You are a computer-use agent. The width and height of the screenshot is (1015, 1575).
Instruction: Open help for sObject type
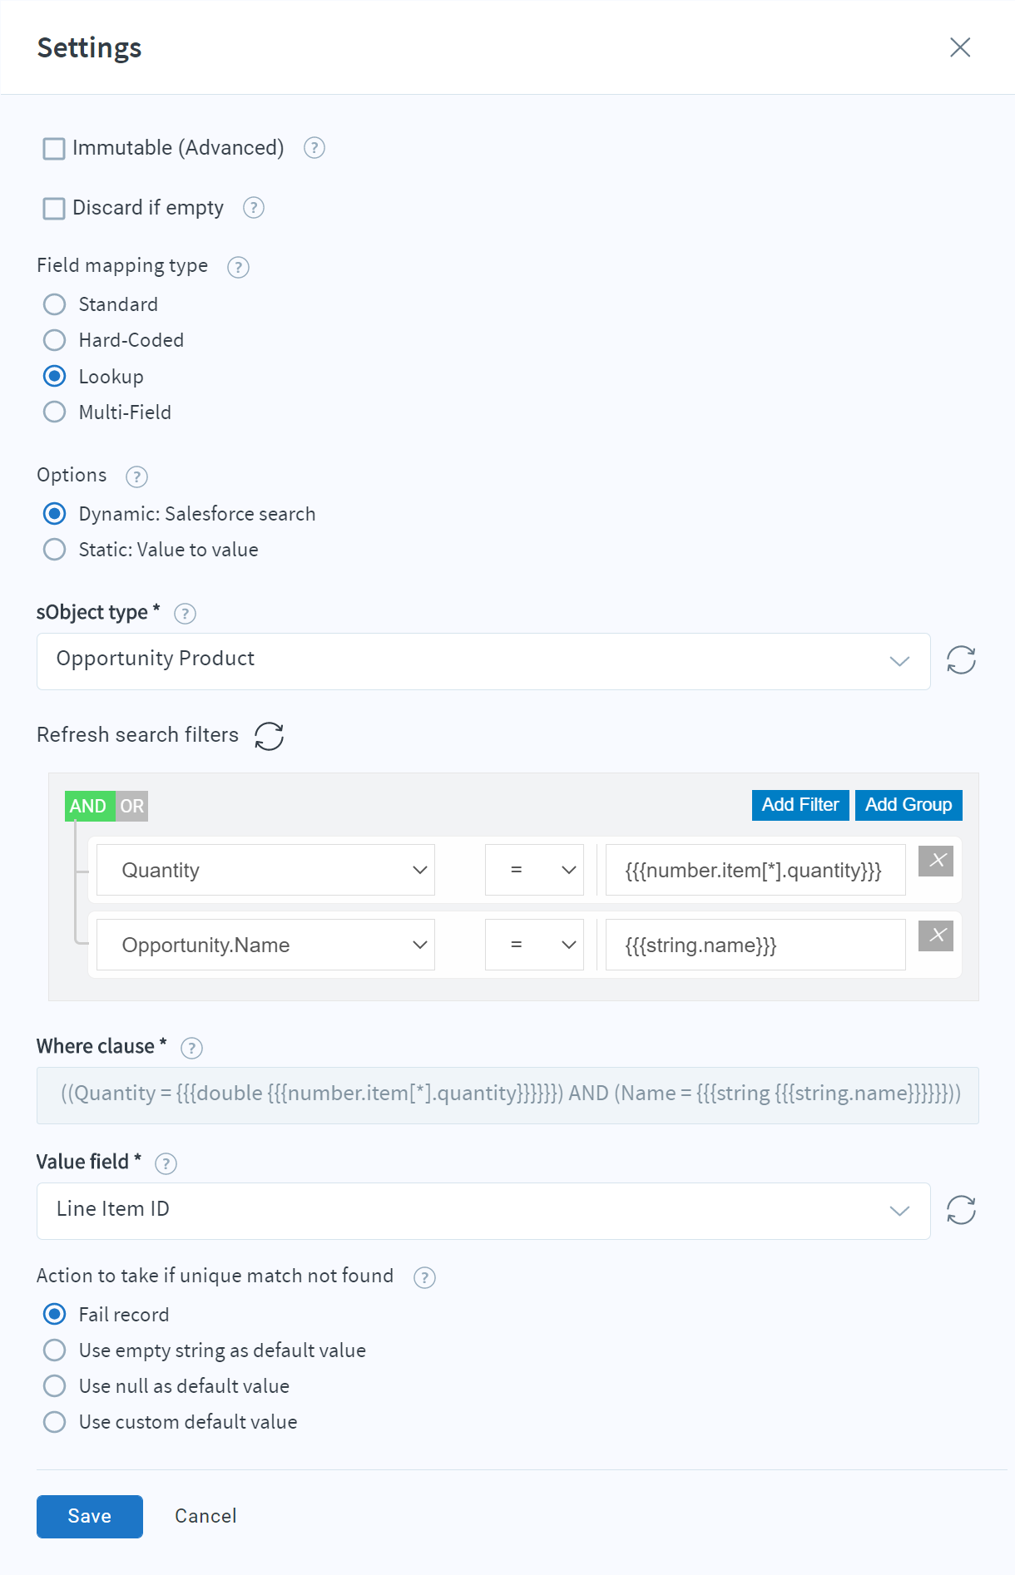185,614
